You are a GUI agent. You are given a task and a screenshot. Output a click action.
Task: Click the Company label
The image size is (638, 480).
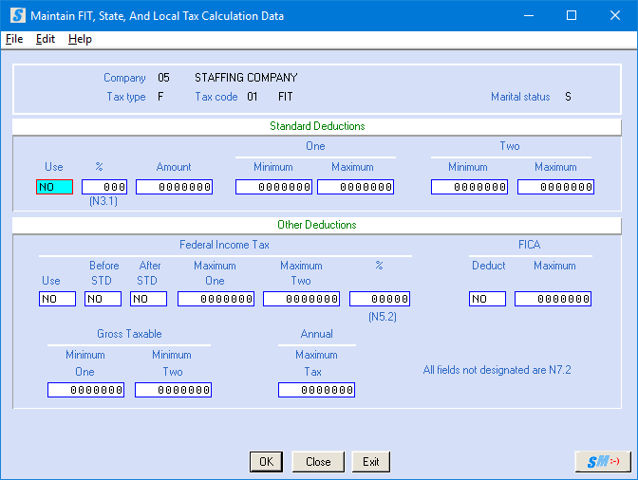coord(124,78)
